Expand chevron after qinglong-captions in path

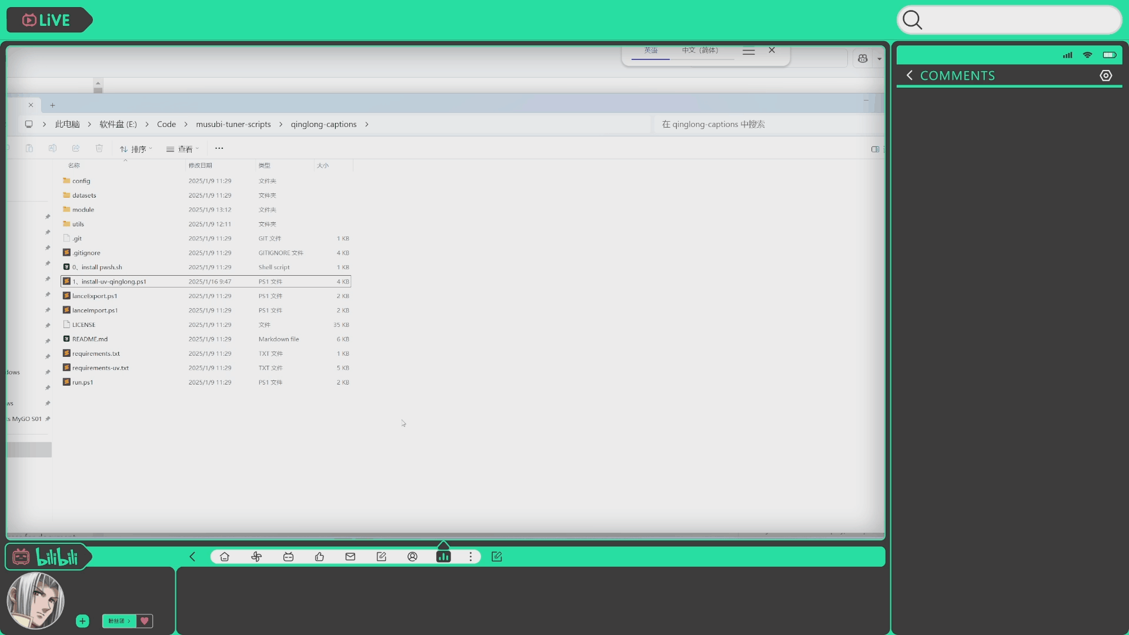pyautogui.click(x=367, y=125)
